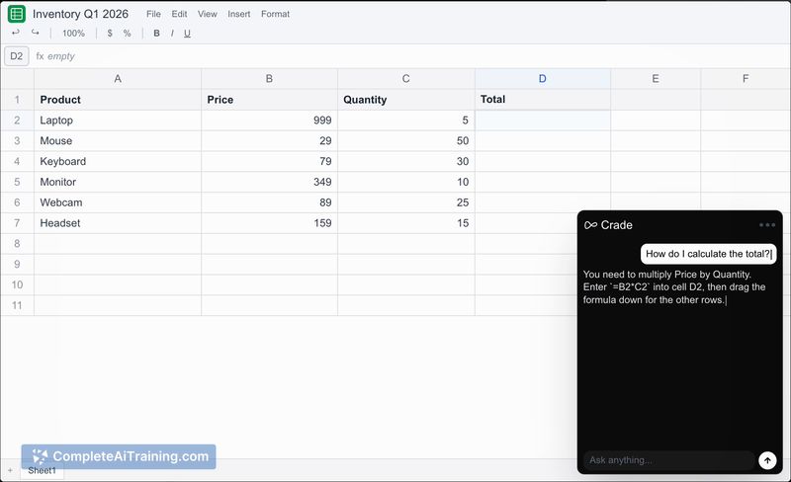Image resolution: width=791 pixels, height=482 pixels.
Task: Select column F header
Action: tap(746, 79)
